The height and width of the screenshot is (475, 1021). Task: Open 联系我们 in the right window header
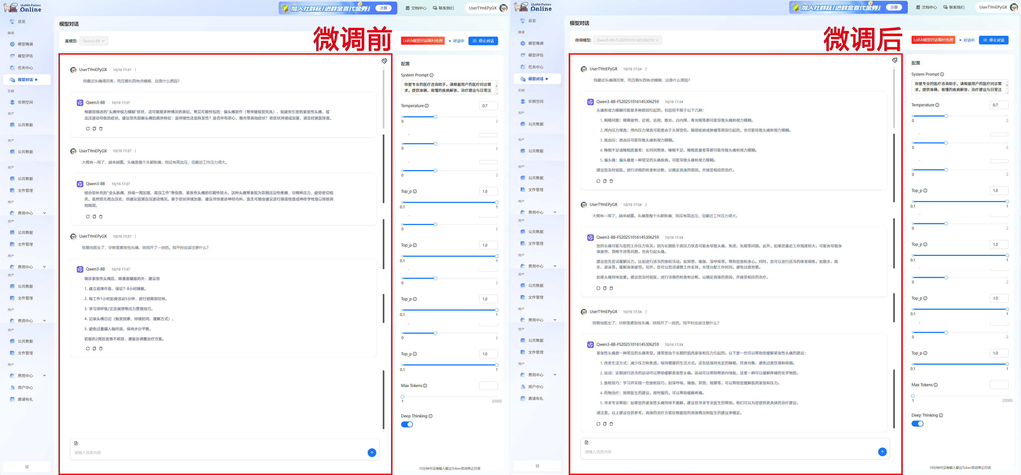pyautogui.click(x=954, y=7)
